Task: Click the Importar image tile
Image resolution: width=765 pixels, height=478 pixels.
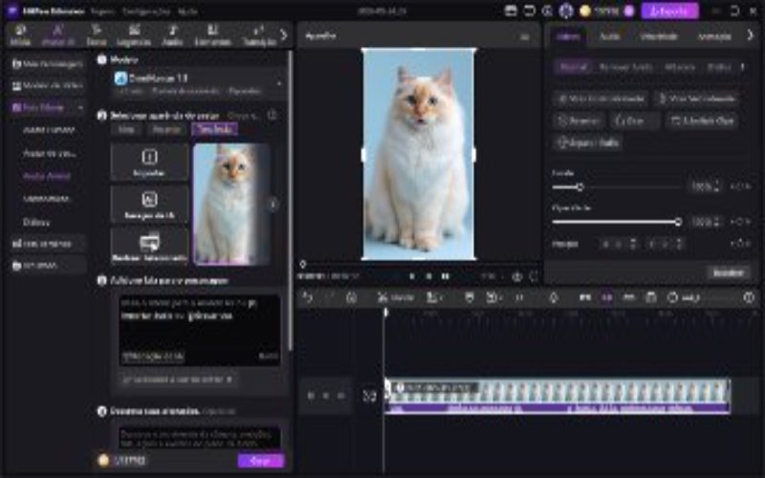Action: [149, 162]
